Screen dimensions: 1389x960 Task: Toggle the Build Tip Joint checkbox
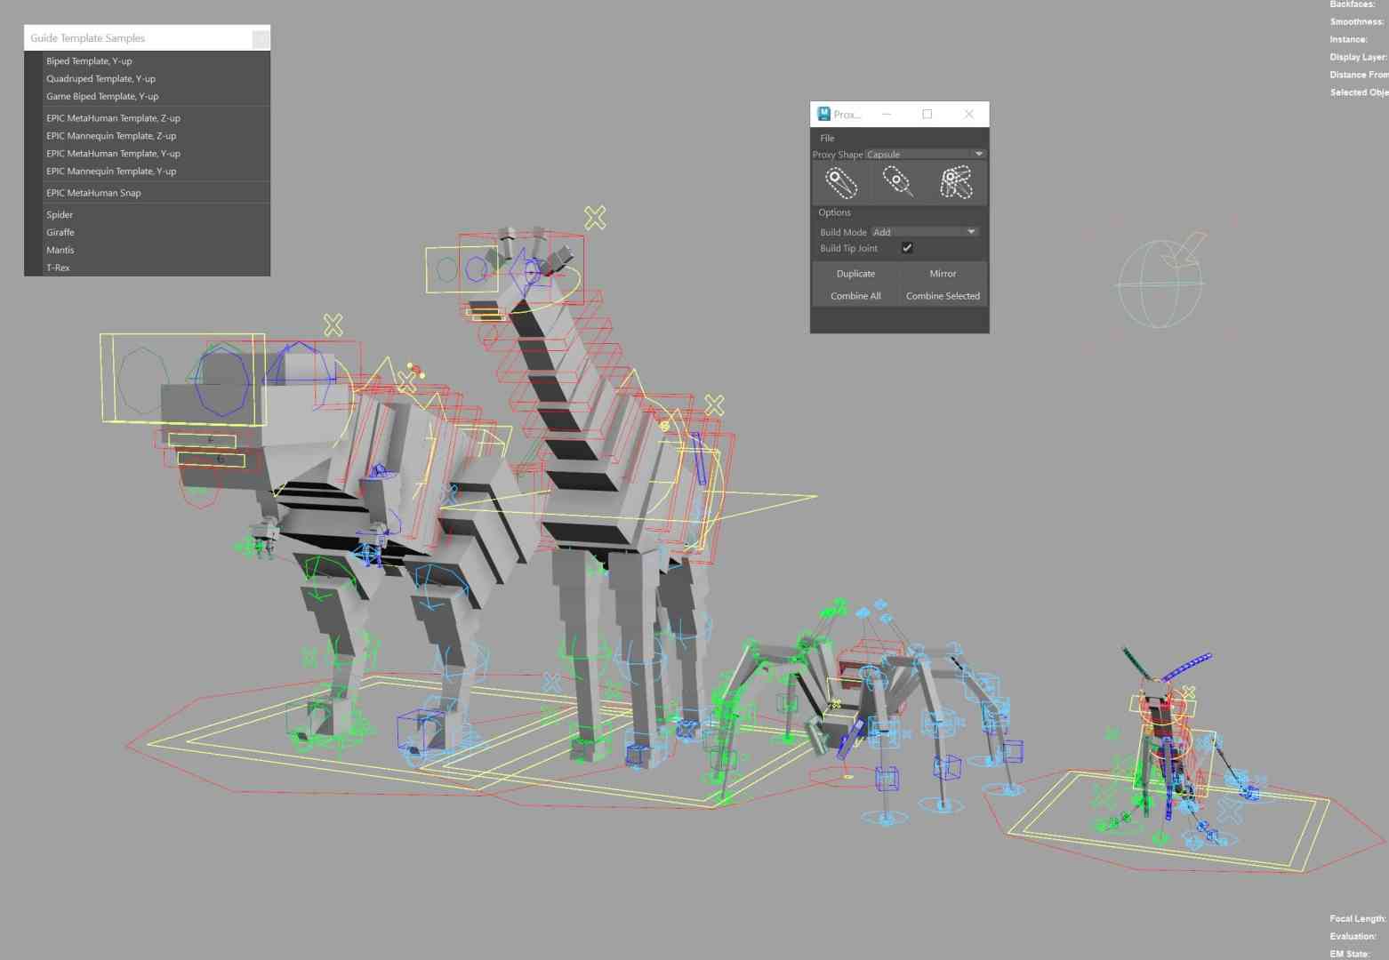907,248
